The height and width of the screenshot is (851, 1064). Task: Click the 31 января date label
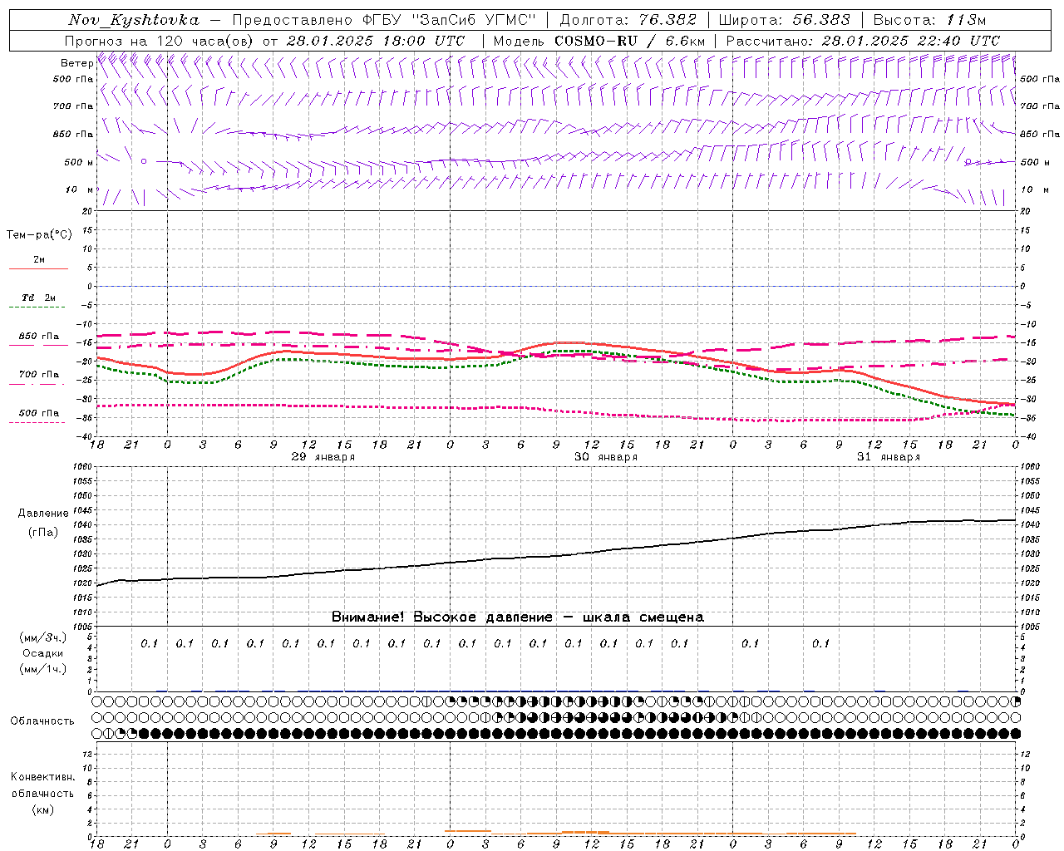pos(889,457)
